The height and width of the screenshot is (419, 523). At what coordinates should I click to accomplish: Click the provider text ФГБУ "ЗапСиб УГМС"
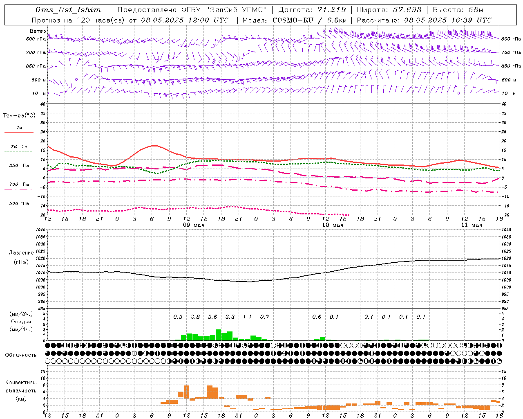224,10
